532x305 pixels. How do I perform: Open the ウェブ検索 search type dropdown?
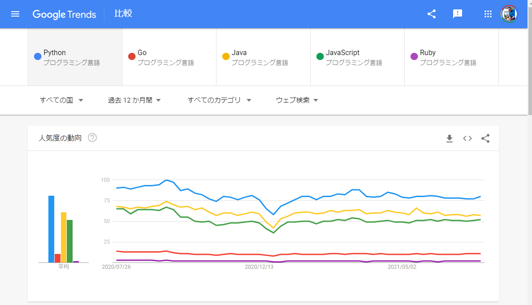pyautogui.click(x=297, y=100)
